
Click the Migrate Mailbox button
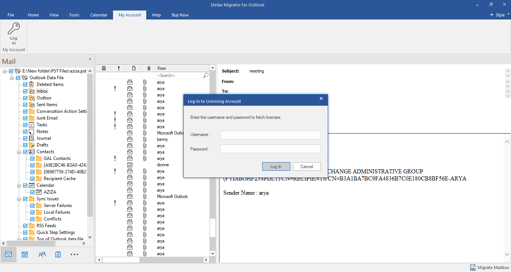[x=490, y=268]
